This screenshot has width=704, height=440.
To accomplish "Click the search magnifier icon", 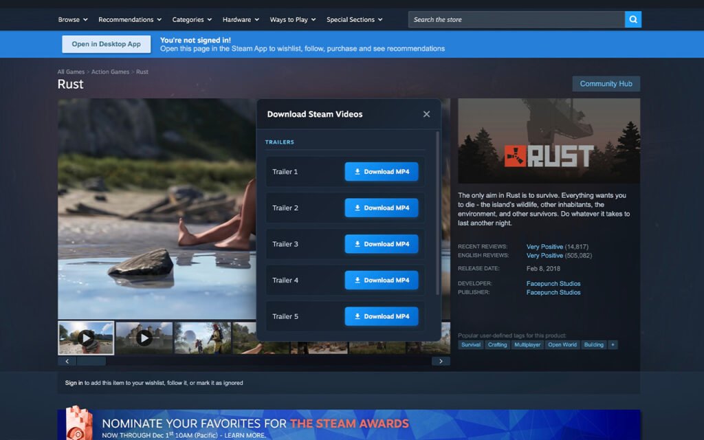I will coord(633,19).
